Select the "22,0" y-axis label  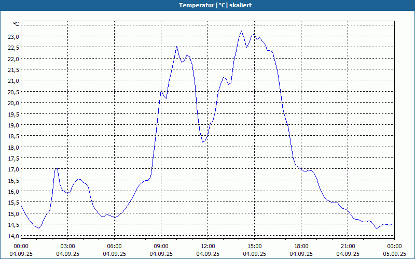tap(13, 59)
